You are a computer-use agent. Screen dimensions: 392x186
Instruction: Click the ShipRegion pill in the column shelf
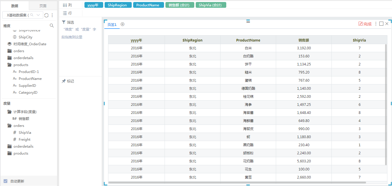click(118, 5)
